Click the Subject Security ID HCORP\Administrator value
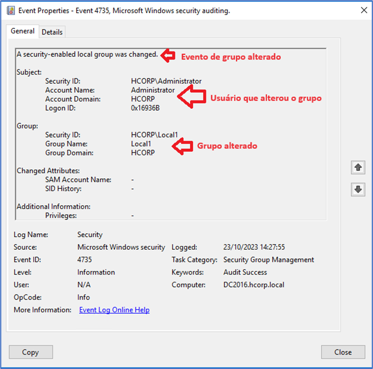 (166, 81)
